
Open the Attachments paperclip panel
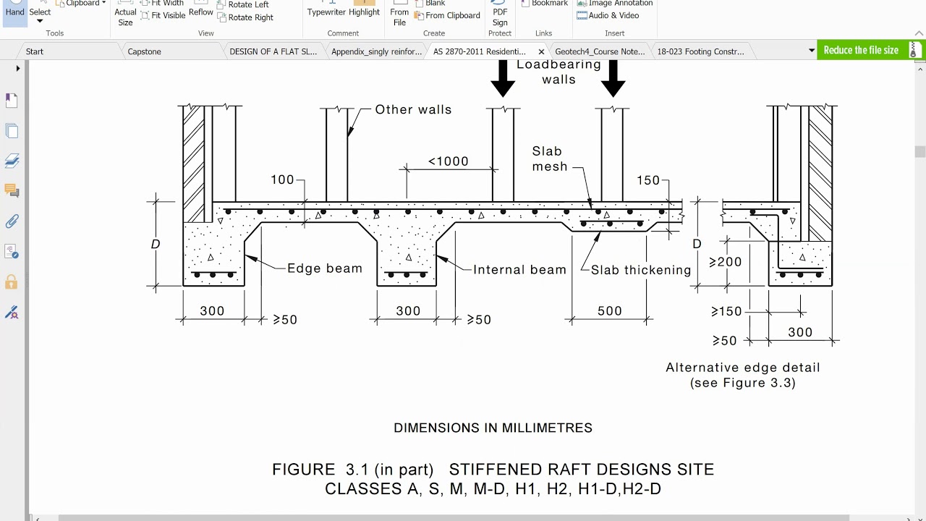click(12, 221)
